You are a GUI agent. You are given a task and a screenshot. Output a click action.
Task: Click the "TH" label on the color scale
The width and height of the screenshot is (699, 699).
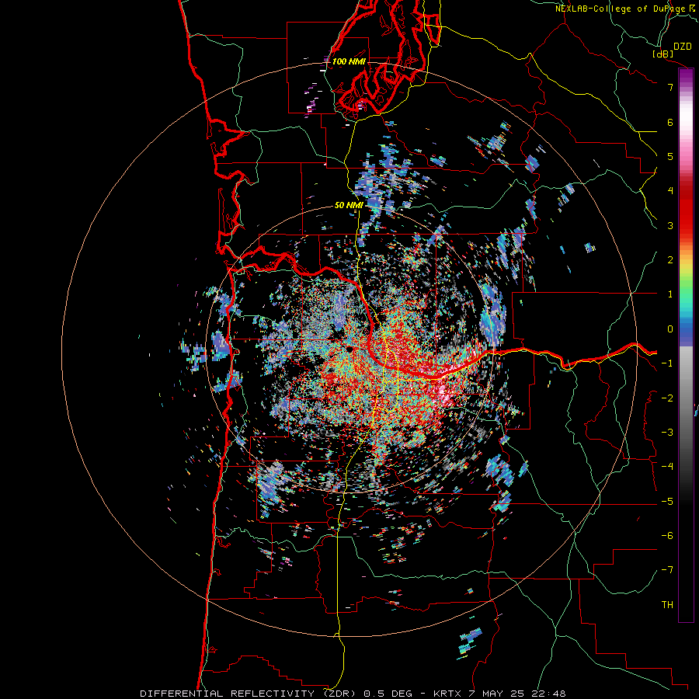[667, 604]
